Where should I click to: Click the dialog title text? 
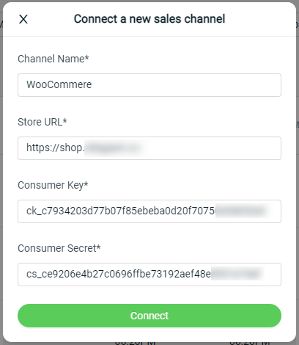(x=149, y=19)
